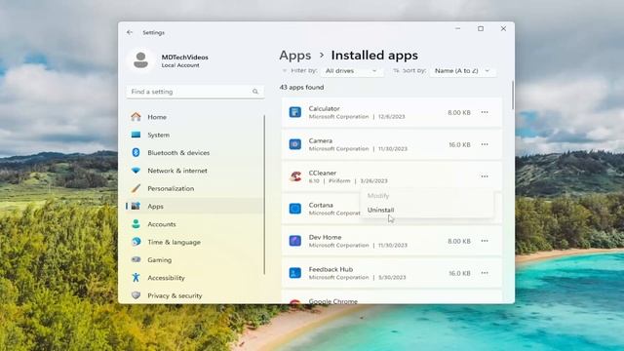Click the Camera app icon
This screenshot has width=624, height=351.
coord(294,144)
